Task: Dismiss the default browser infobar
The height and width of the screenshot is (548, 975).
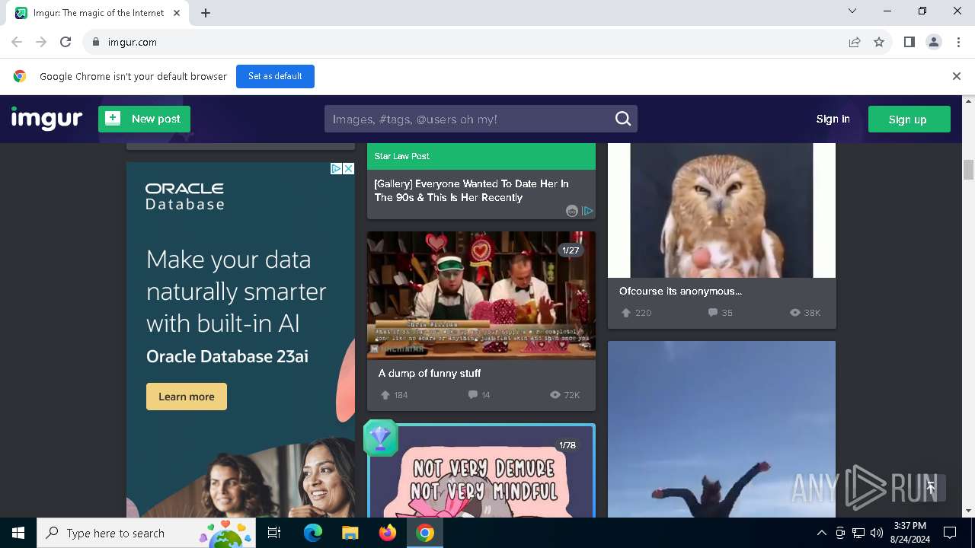Action: point(957,76)
